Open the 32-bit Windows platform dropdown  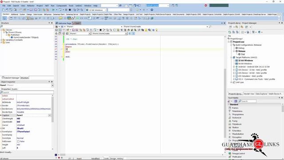tap(106, 10)
